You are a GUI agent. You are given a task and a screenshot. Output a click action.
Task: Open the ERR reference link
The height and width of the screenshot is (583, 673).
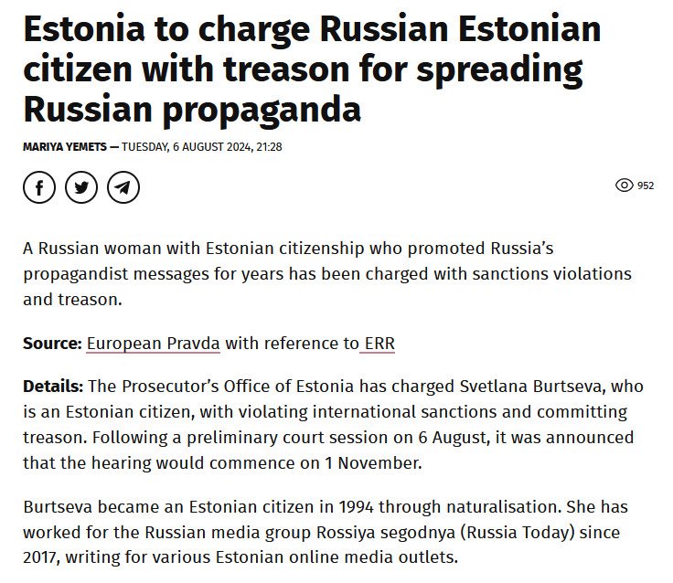pyautogui.click(x=379, y=344)
